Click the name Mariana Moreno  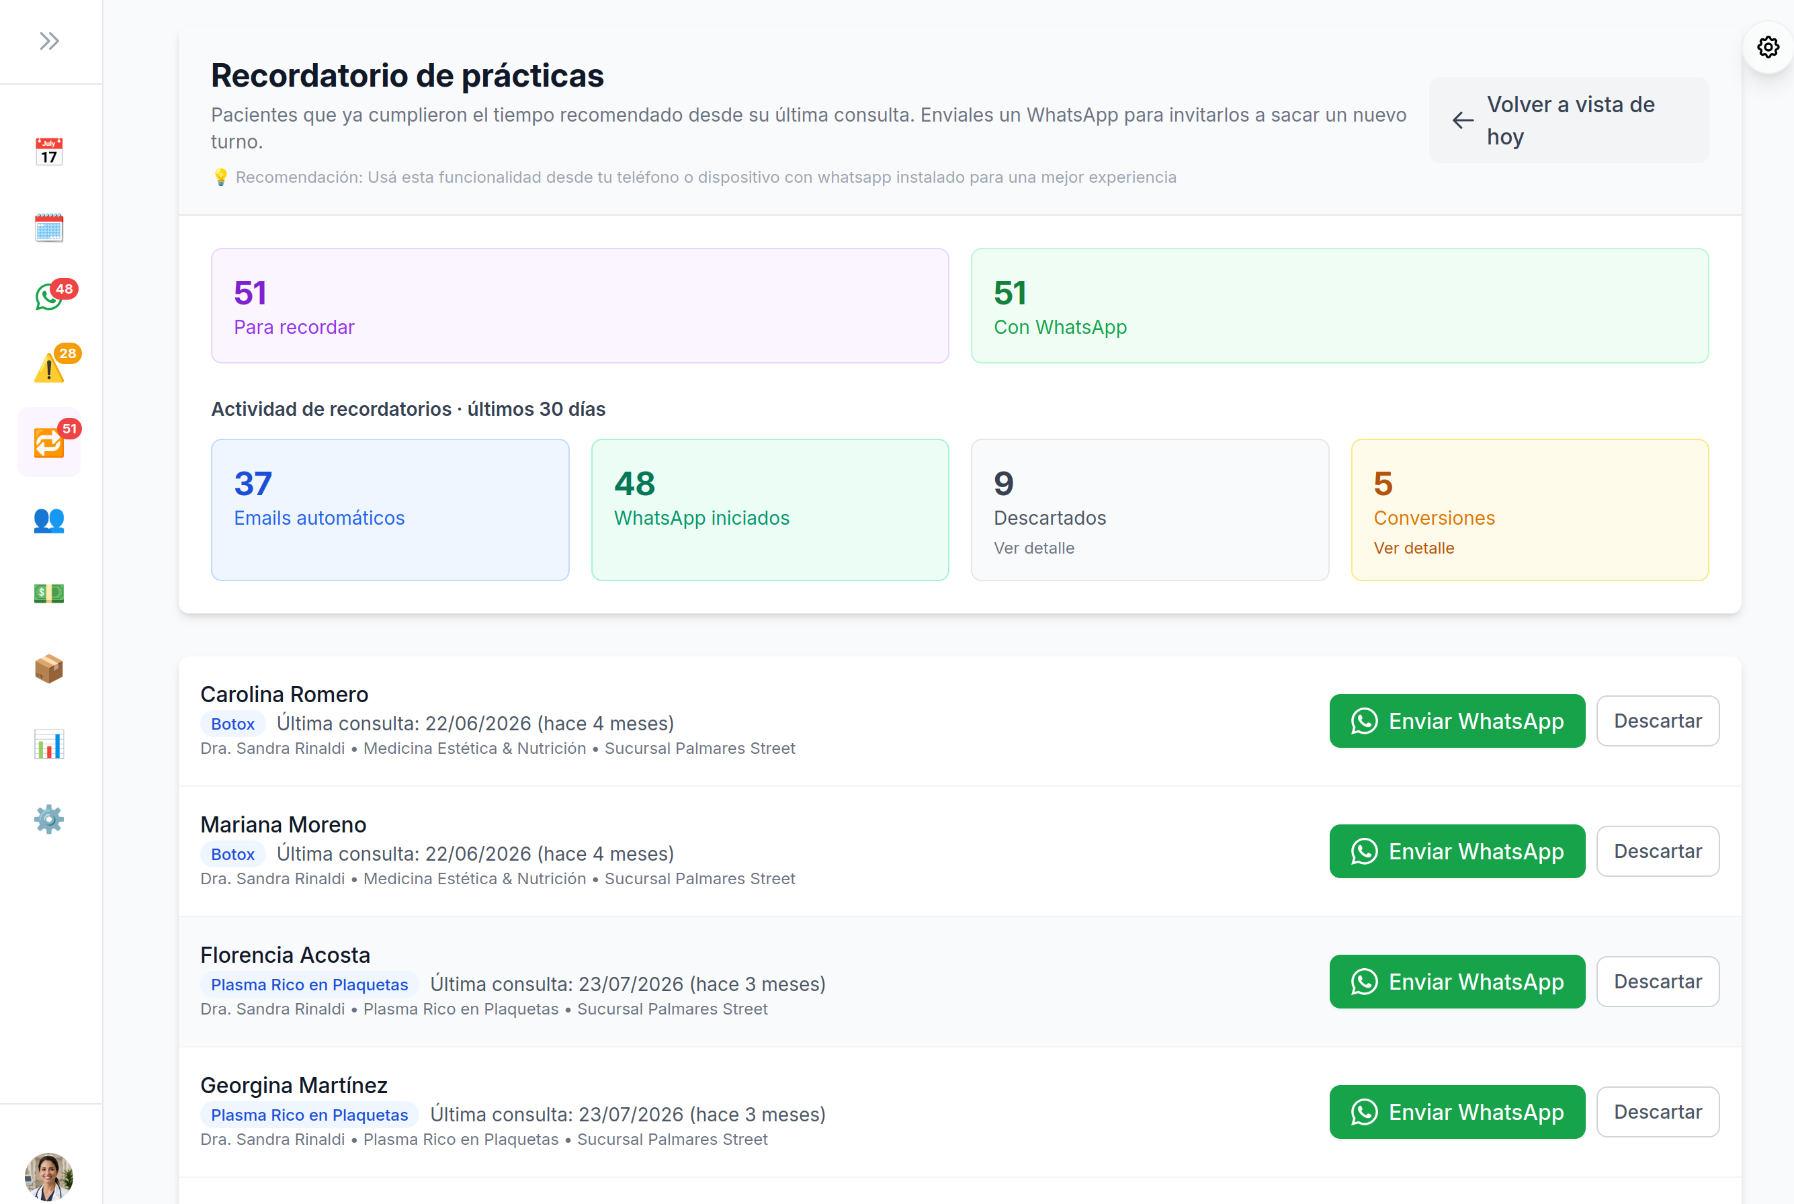[284, 824]
